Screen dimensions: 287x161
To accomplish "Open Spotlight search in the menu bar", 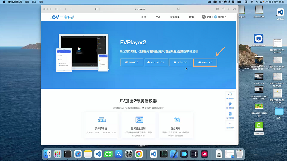I will pyautogui.click(x=257, y=2).
